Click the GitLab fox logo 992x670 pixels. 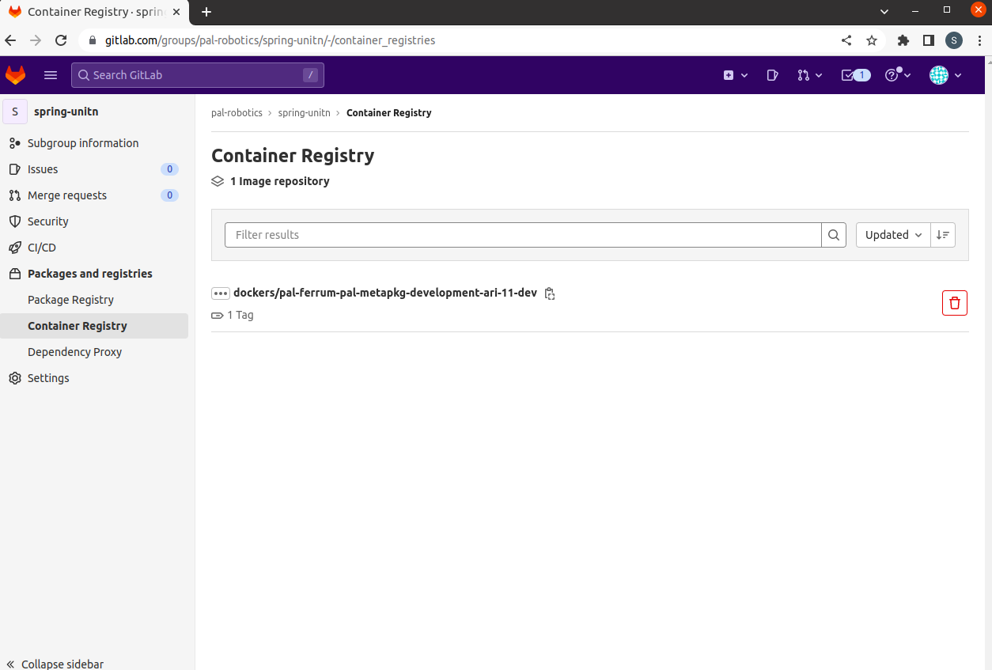click(x=15, y=75)
